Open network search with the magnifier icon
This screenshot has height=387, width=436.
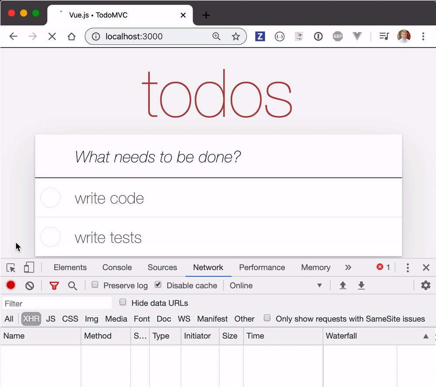pyautogui.click(x=72, y=286)
